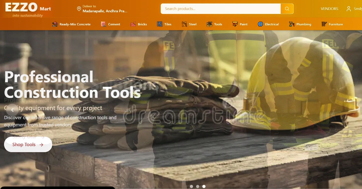362x189 pixels.
Task: Open the user profile icon
Action: pyautogui.click(x=349, y=9)
